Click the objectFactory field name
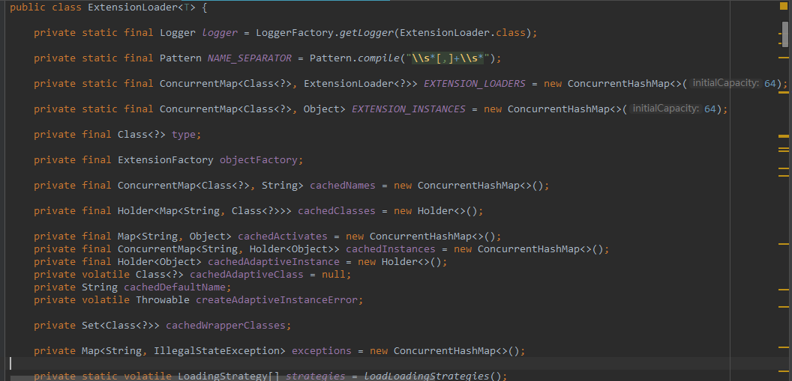This screenshot has height=381, width=792. point(259,159)
